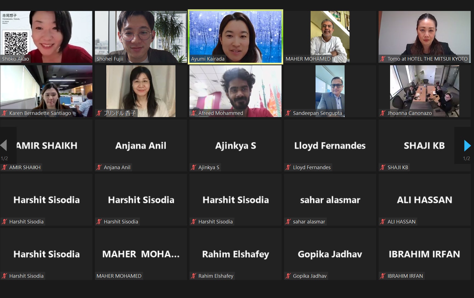The width and height of the screenshot is (474, 298).
Task: Click muted mic icon on Sandeepan Sengupta
Action: tap(288, 113)
